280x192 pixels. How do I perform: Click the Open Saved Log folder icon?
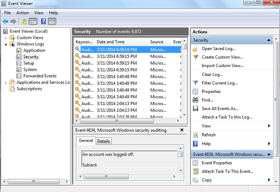click(x=196, y=49)
